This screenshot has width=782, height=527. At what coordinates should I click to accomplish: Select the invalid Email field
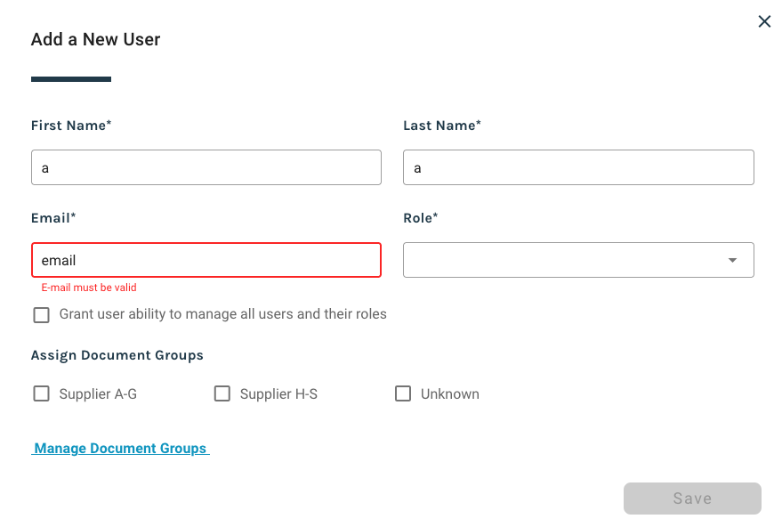click(206, 259)
